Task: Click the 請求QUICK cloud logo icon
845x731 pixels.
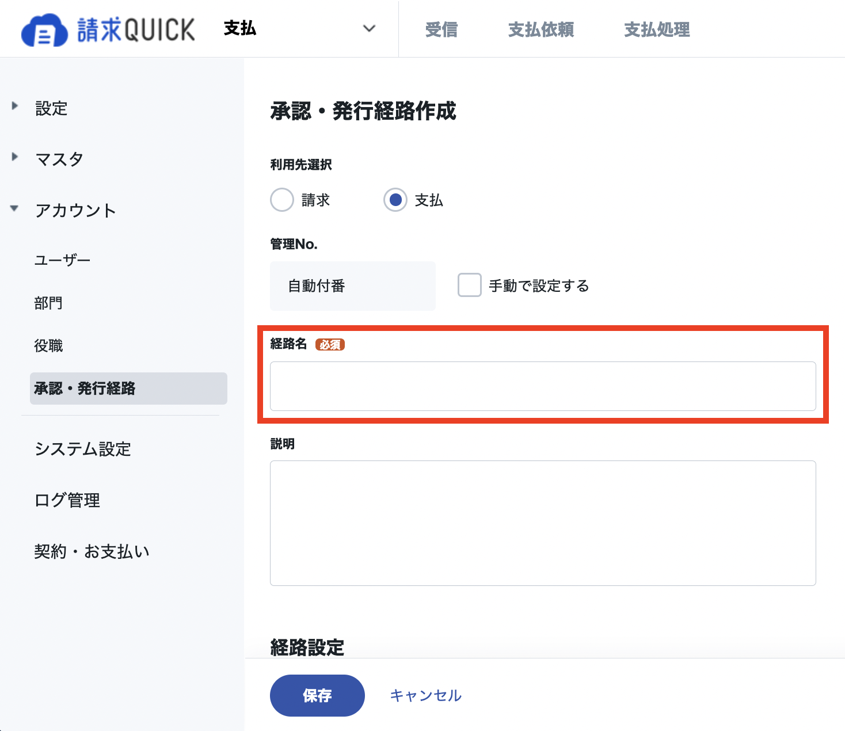Action: (44, 30)
